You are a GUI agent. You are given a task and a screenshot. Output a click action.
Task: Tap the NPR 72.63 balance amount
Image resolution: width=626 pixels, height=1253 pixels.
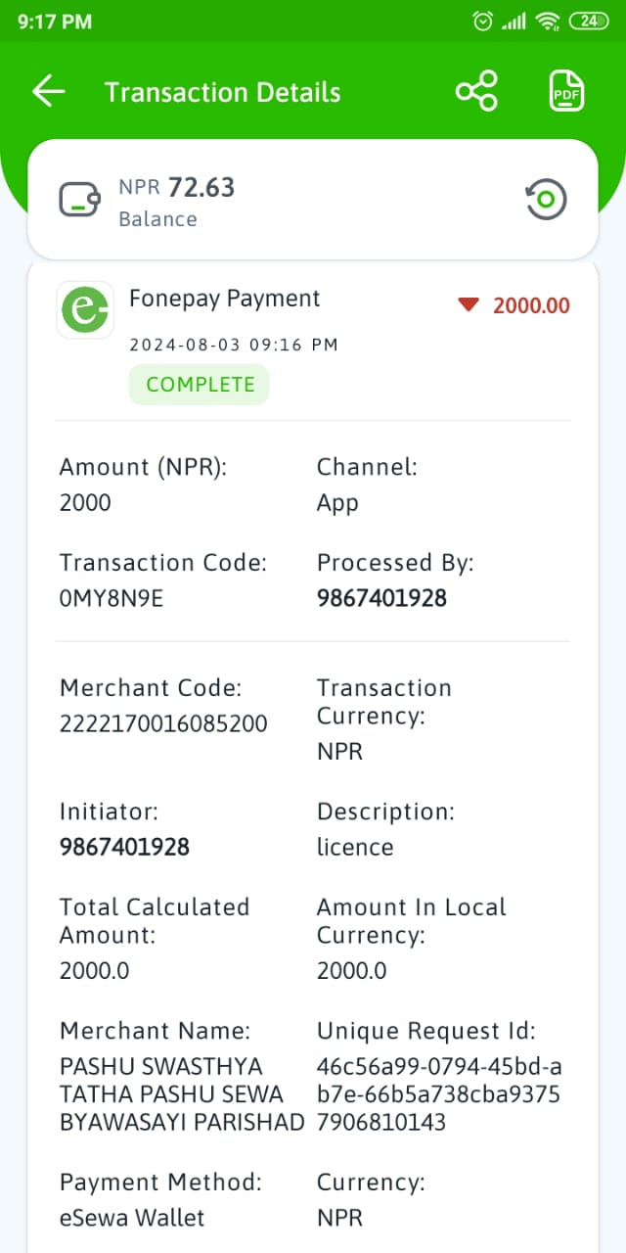point(177,187)
